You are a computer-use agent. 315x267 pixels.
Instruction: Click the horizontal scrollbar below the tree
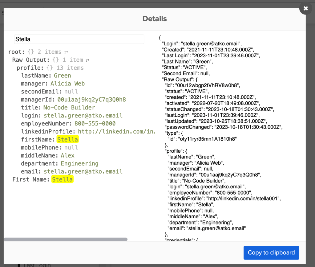65,239
